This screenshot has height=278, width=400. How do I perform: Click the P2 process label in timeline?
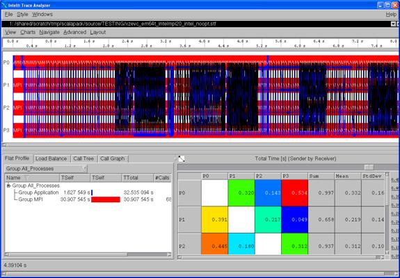click(6, 108)
